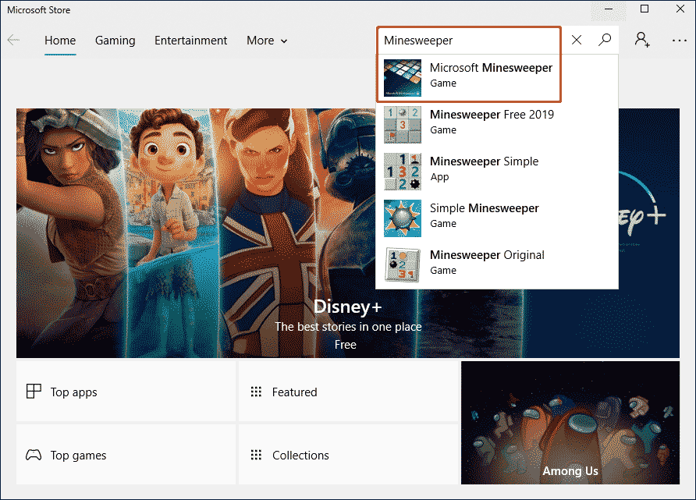Go back with the arrow icon
Viewport: 696px width, 500px height.
(13, 40)
